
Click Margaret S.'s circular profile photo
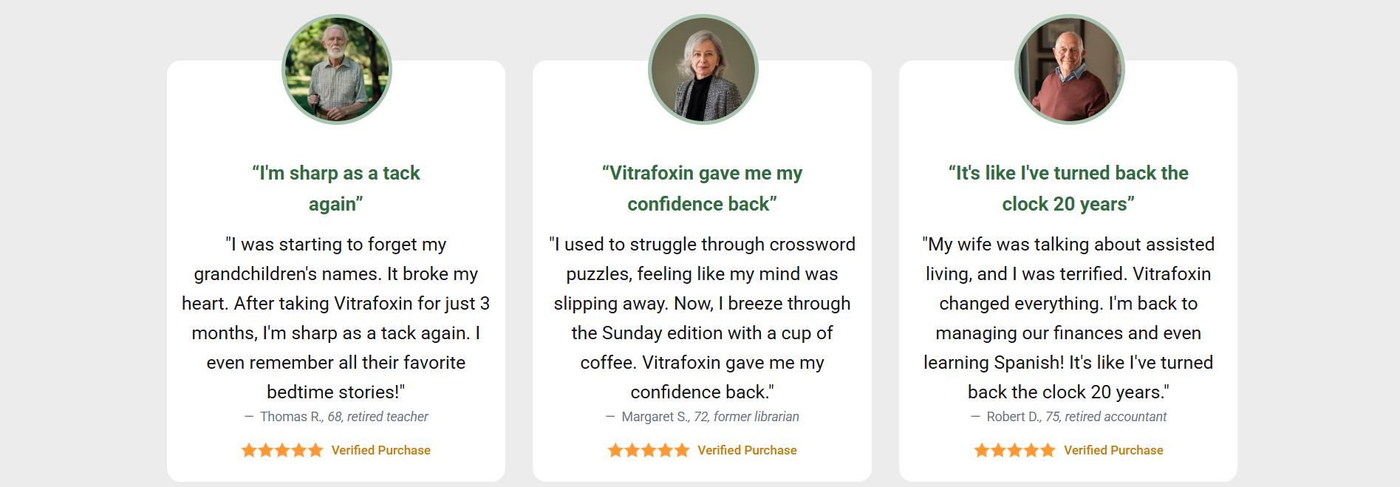[x=703, y=69]
